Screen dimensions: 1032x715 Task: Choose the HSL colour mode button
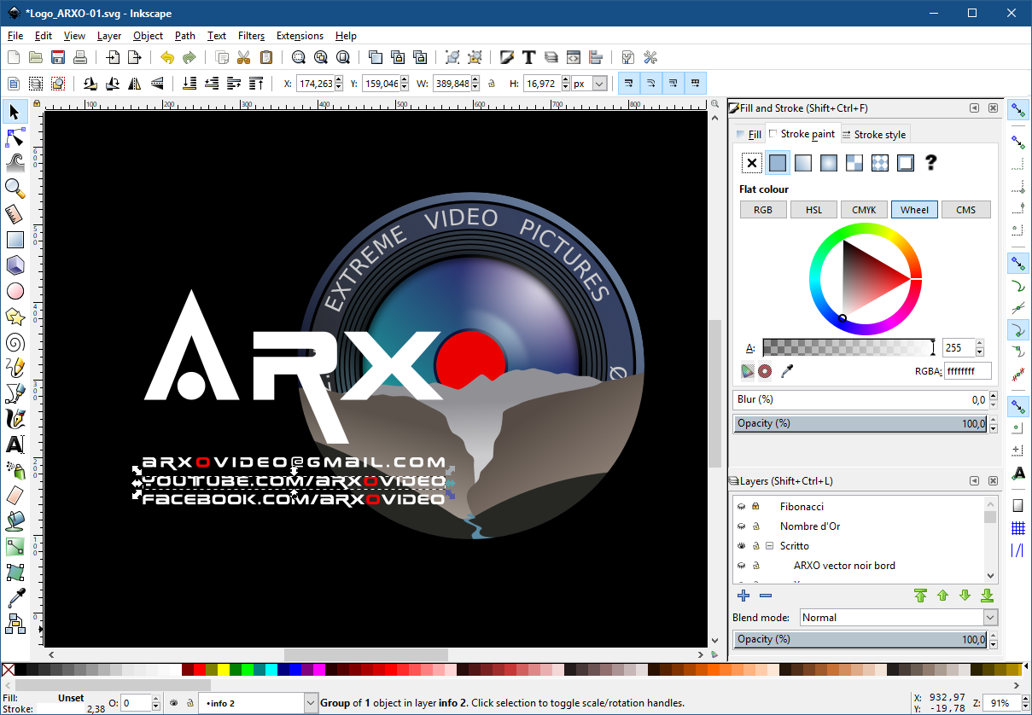point(813,210)
